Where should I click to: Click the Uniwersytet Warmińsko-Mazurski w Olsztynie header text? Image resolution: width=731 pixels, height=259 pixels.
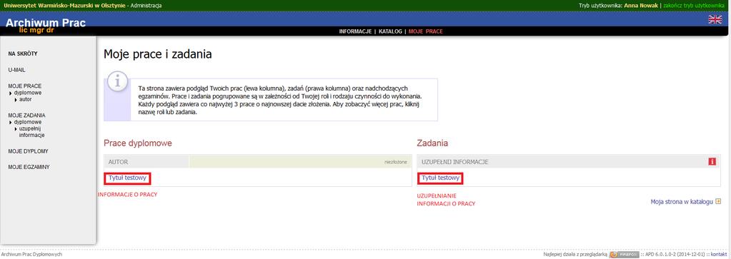(65, 5)
